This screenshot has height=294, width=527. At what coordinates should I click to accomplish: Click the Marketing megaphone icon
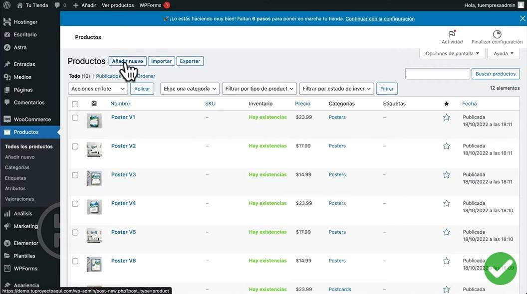pyautogui.click(x=7, y=226)
